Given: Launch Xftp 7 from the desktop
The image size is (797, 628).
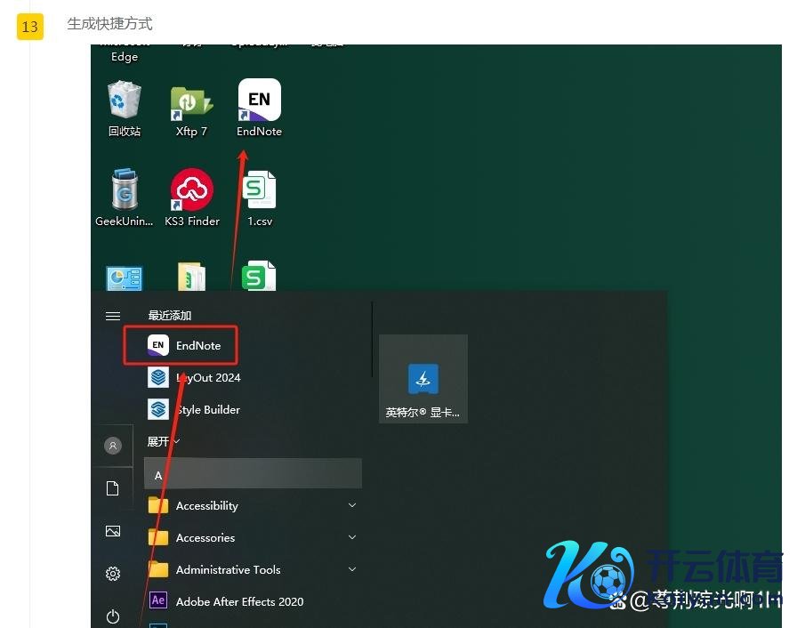Looking at the screenshot, I should [191, 101].
